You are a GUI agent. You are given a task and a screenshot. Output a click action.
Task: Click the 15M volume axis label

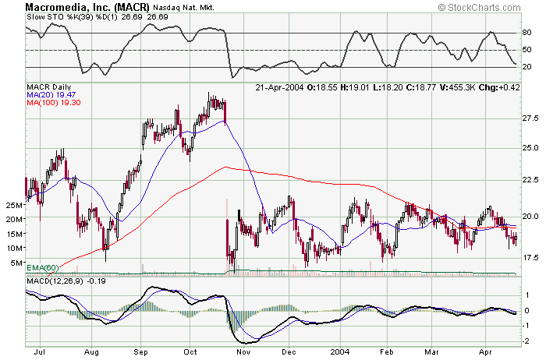click(x=14, y=234)
